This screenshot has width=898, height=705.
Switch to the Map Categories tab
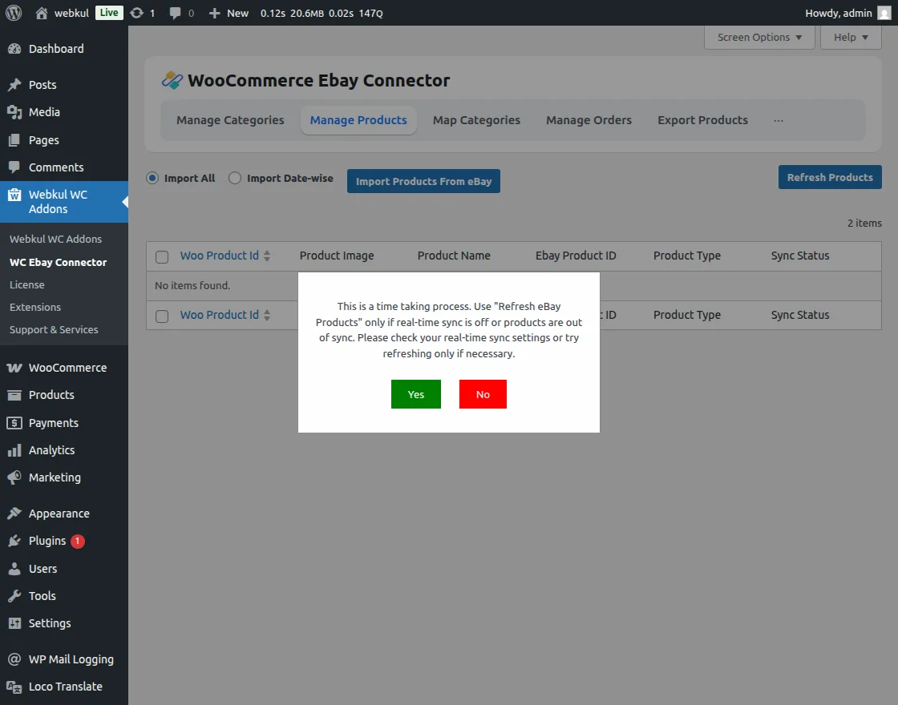point(476,120)
